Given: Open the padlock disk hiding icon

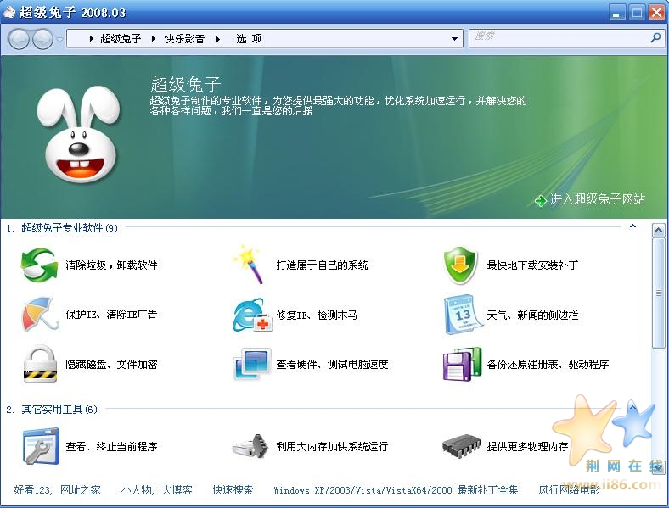Looking at the screenshot, I should click(x=40, y=364).
